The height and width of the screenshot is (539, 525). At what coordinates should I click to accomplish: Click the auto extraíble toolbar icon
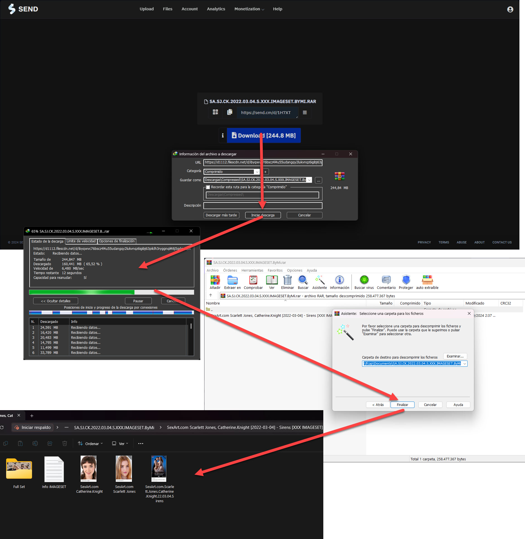pos(427,282)
